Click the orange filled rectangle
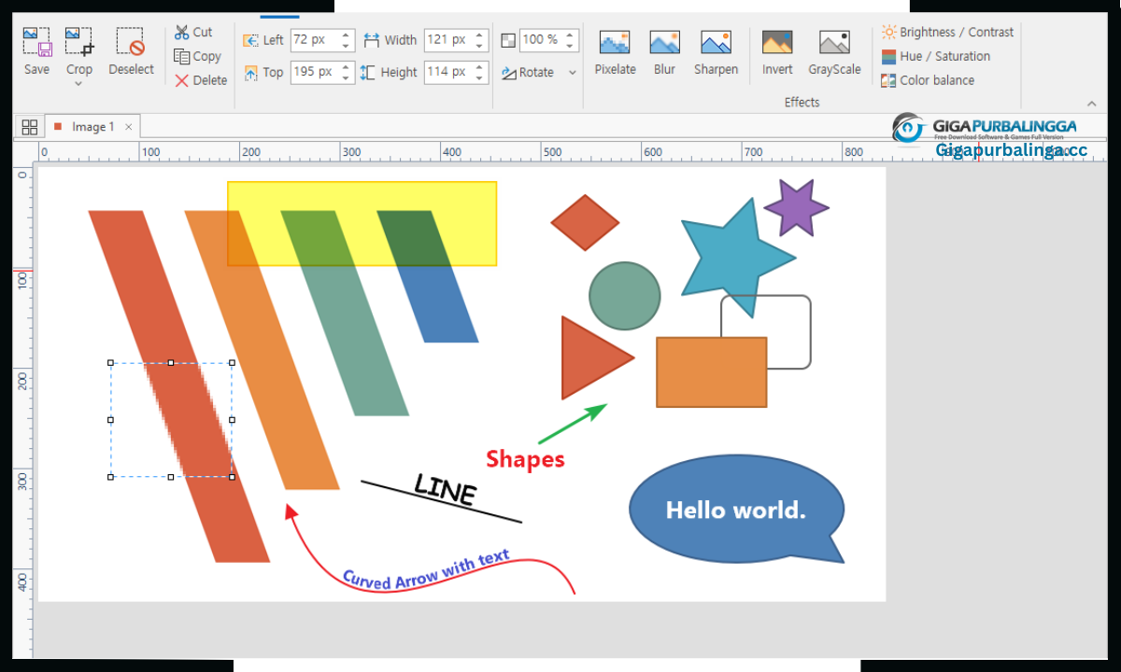The height and width of the screenshot is (672, 1121). [712, 372]
